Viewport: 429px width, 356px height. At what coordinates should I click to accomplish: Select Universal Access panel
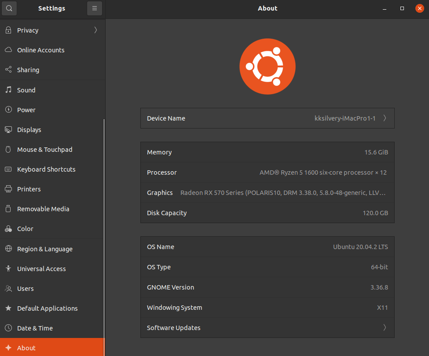point(52,269)
